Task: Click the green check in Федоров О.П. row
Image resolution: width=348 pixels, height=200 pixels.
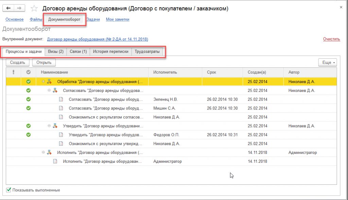Action: pyautogui.click(x=29, y=135)
